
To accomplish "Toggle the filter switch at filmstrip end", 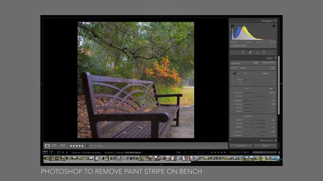I will point(279,152).
